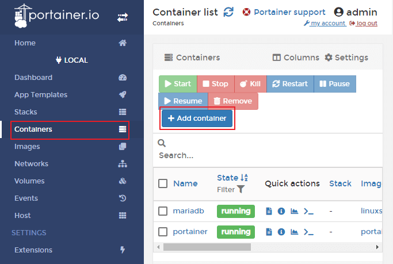This screenshot has height=264, width=393.
Task: Open logs for the mariadb container
Action: tap(269, 211)
